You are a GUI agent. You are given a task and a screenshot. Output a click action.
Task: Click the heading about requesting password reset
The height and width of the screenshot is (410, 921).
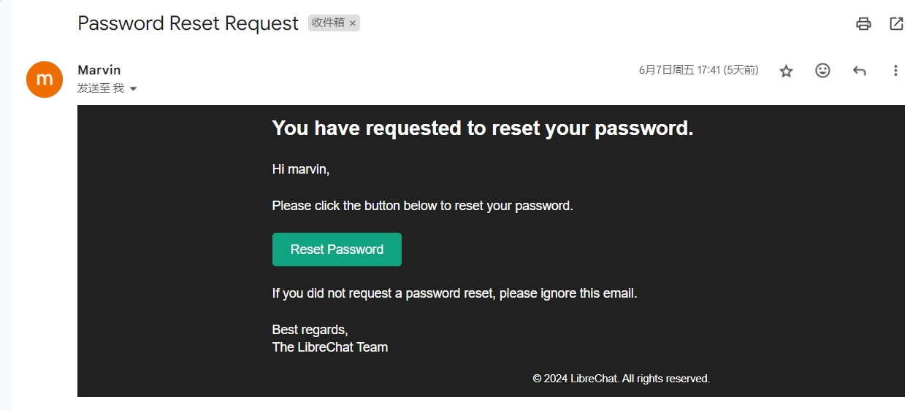point(482,128)
